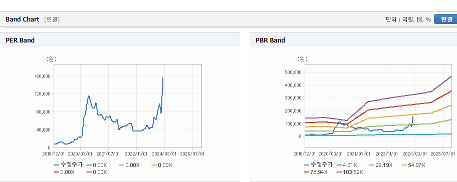457x182 pixels.
Task: Click the 120,000 axis label in PER Band
Action: [x=43, y=94]
